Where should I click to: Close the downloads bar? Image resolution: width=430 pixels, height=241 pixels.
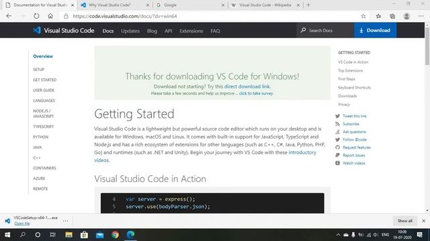coord(423,221)
